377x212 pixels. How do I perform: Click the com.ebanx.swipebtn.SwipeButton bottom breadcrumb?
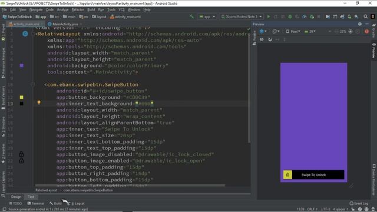coord(88,190)
